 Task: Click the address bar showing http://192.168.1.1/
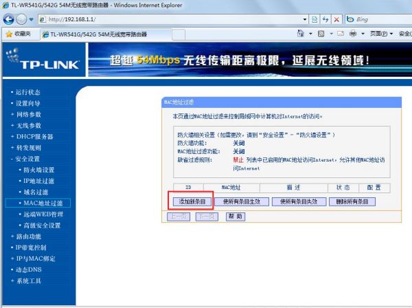pos(174,19)
